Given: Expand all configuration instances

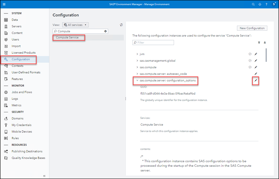Looking at the screenshot, I should [259, 43].
